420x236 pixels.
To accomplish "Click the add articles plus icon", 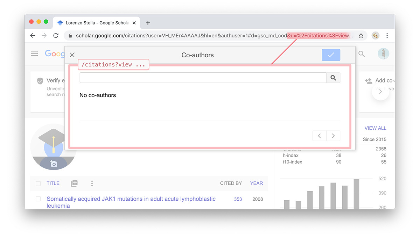I will point(74,183).
